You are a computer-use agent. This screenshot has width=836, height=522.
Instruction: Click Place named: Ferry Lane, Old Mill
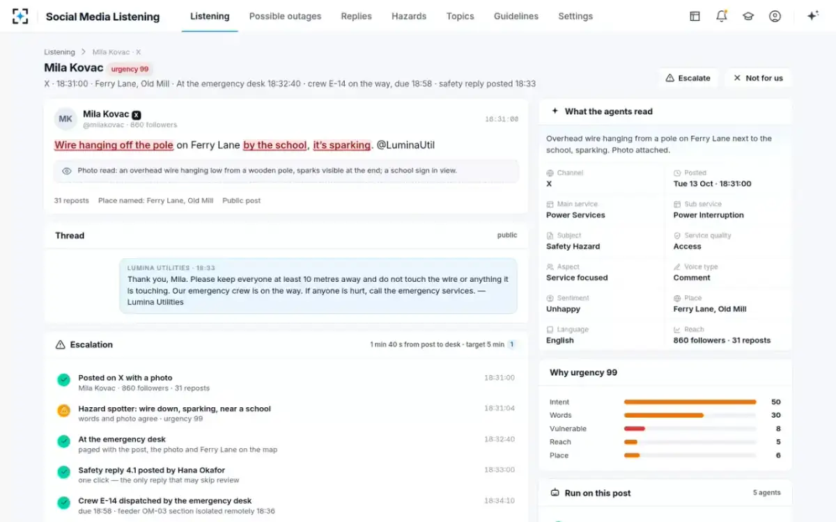pos(156,200)
